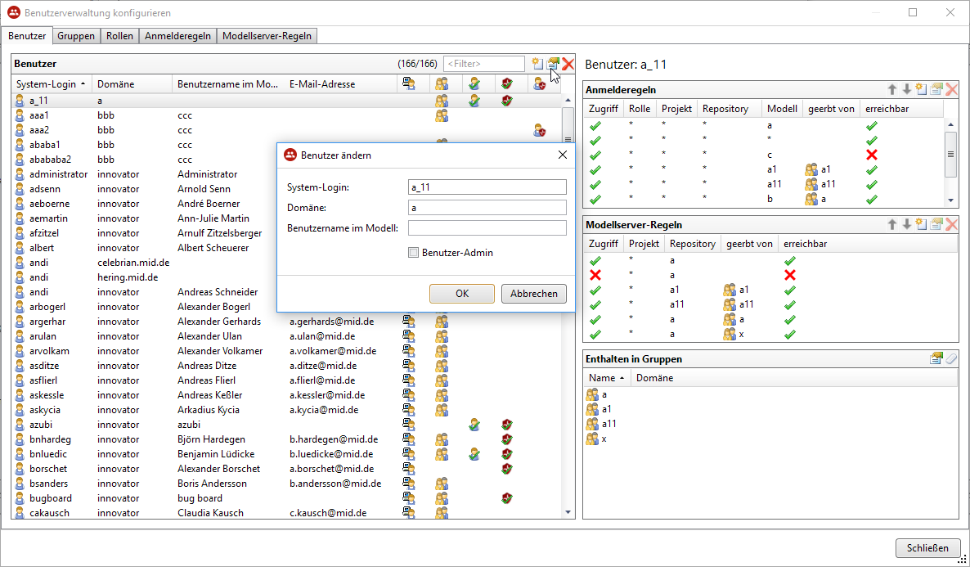Image resolution: width=970 pixels, height=567 pixels.
Task: Click the Benutzername im Modell field
Action: pos(487,227)
